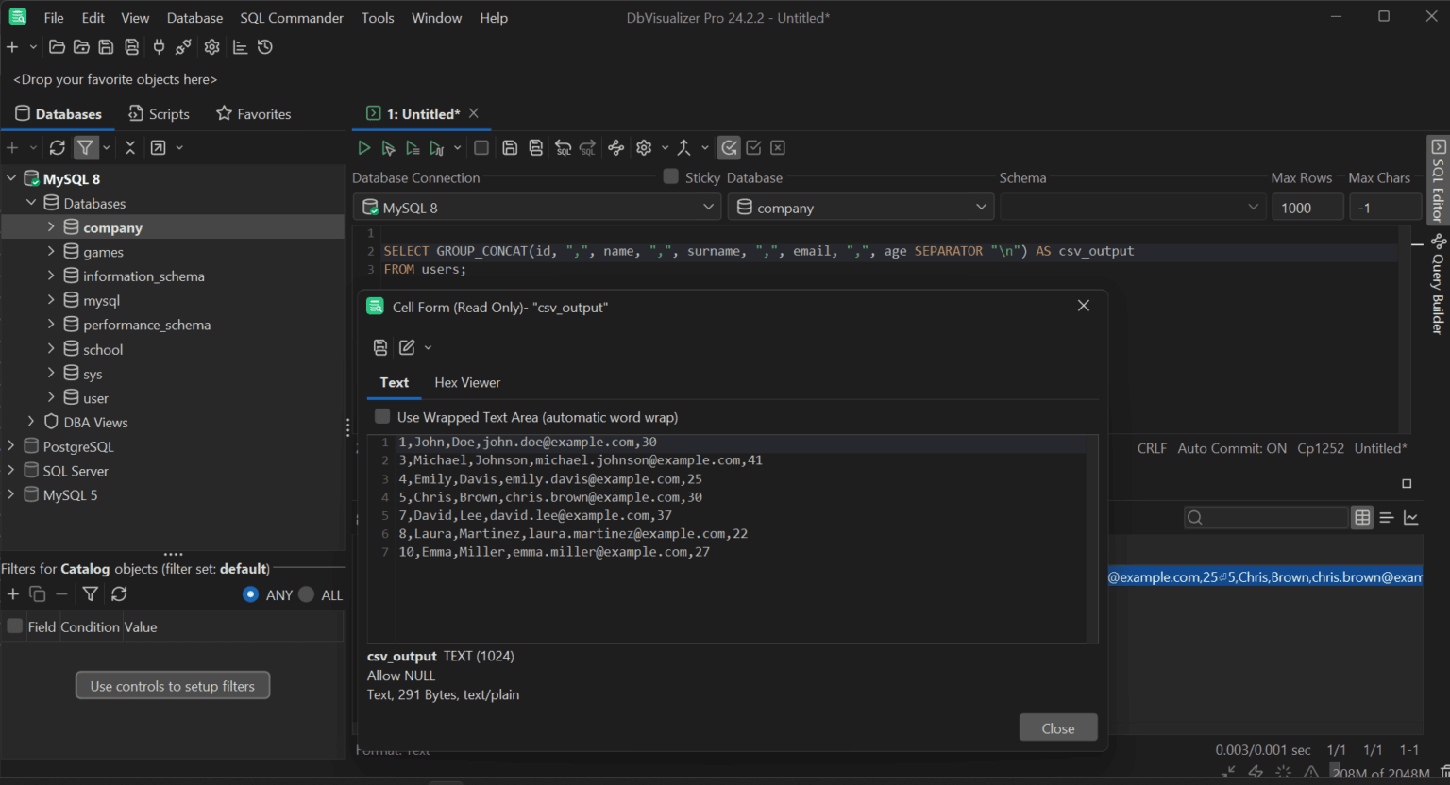Close the Cell Form dialog via Close button

1057,727
